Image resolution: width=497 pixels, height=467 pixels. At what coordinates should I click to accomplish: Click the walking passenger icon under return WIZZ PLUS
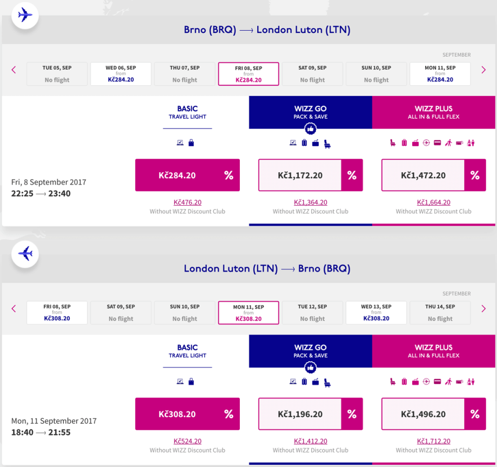click(448, 382)
